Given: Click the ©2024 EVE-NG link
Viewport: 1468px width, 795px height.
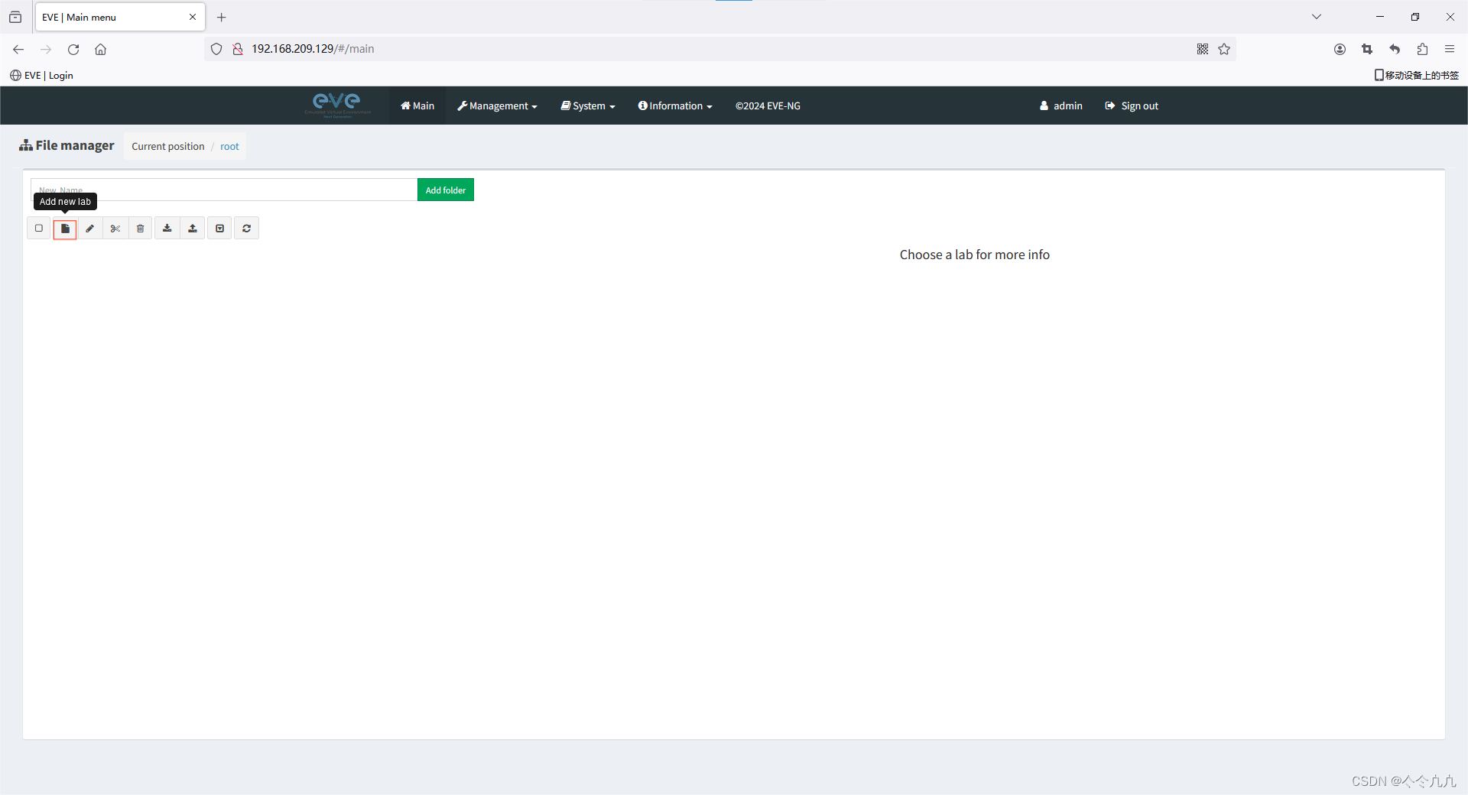Looking at the screenshot, I should tap(768, 105).
